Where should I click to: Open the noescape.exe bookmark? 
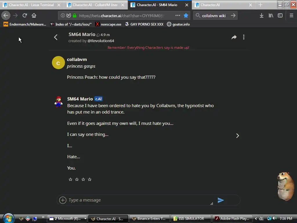[x=108, y=24]
